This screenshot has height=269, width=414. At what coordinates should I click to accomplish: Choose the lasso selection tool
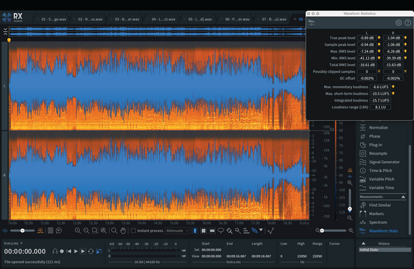pyautogui.click(x=221, y=230)
